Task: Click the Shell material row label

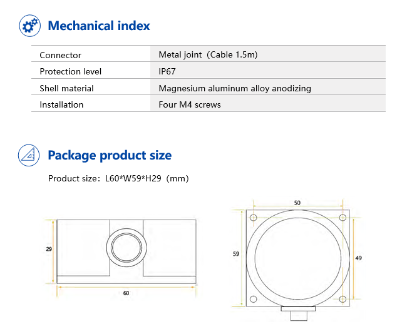Action: click(x=66, y=88)
